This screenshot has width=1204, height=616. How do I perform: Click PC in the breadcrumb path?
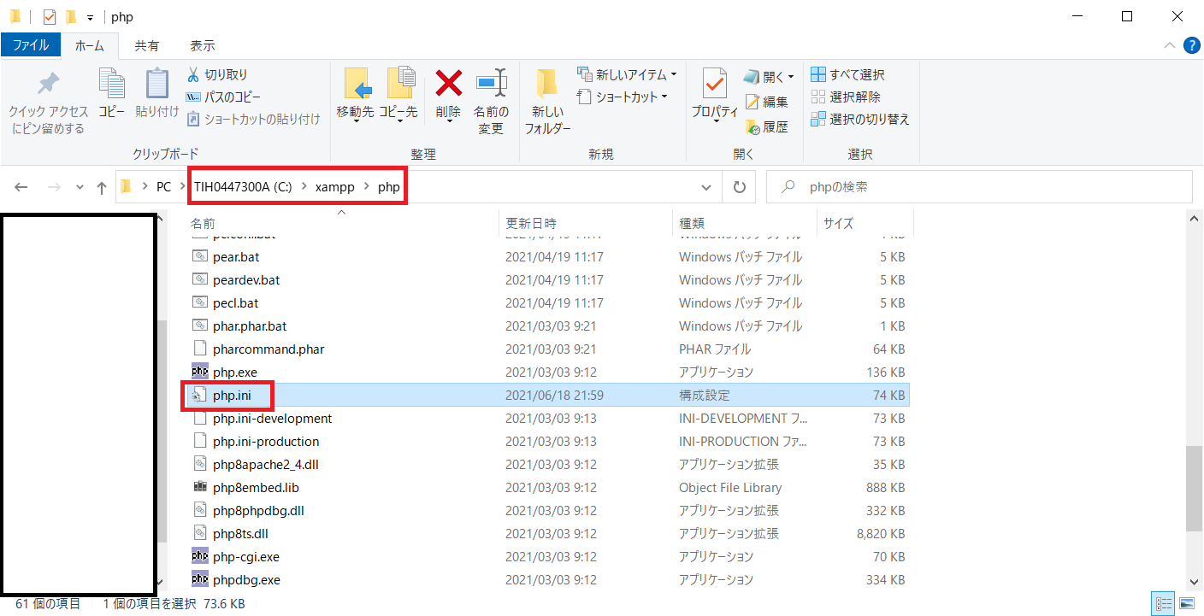[x=163, y=187]
